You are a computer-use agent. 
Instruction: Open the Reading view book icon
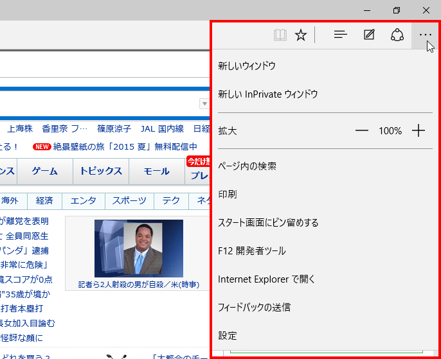280,35
